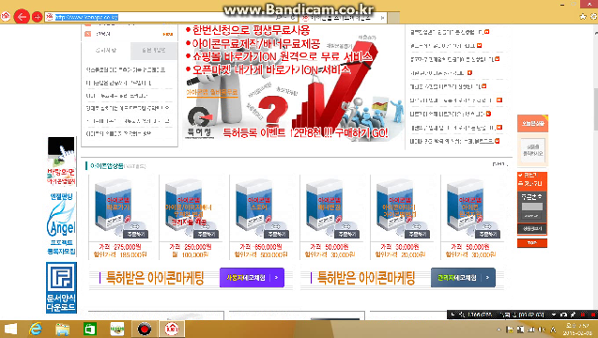This screenshot has height=338, width=598.
Task: Click the orange TOP button in sidebar
Action: 532,243
